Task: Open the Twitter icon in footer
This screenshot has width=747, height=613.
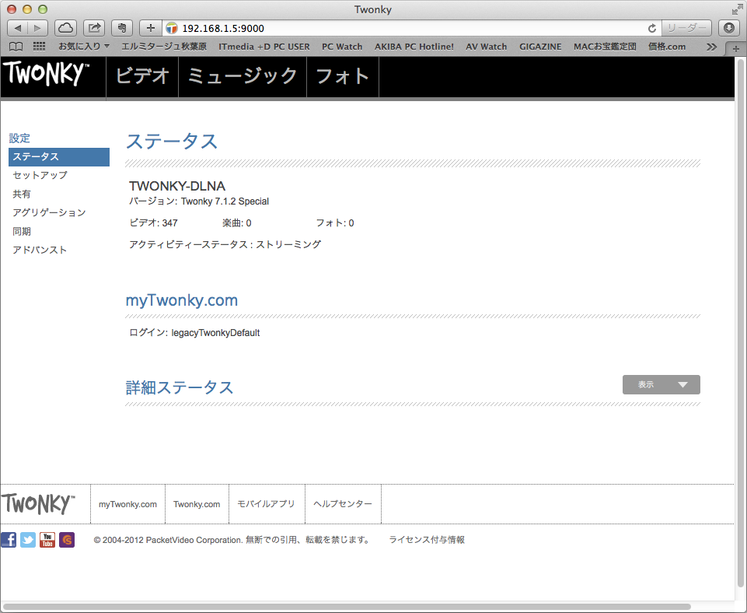Action: coord(28,540)
